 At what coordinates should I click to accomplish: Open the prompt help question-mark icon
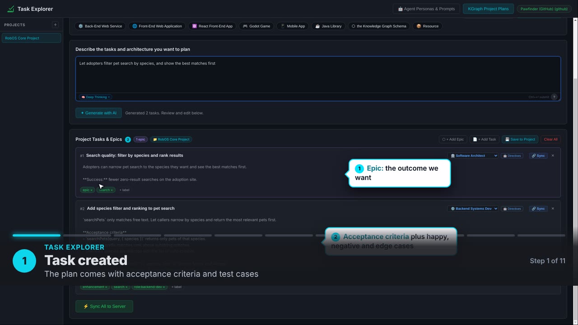tap(554, 97)
